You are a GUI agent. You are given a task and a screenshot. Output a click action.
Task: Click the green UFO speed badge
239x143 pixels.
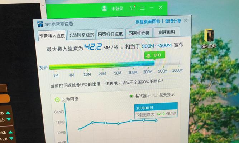click(x=154, y=55)
